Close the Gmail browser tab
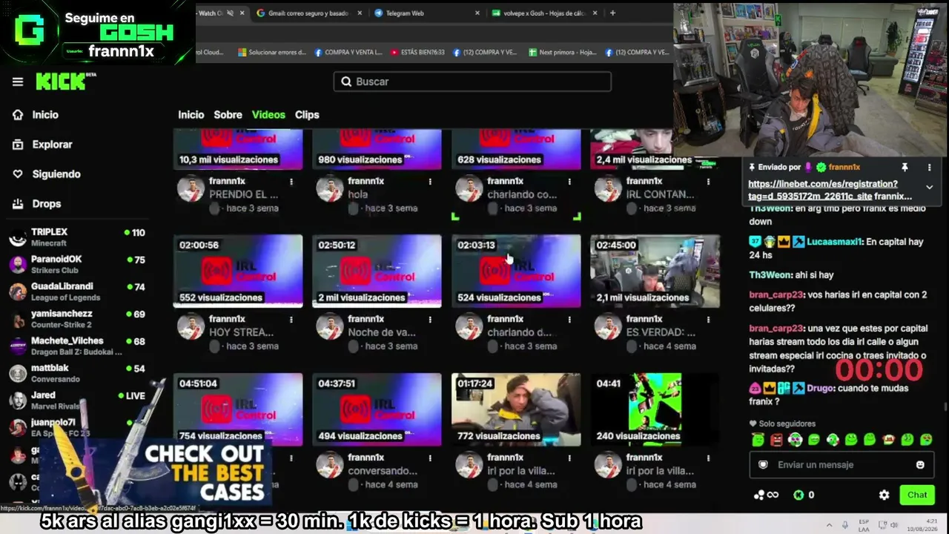 click(360, 13)
